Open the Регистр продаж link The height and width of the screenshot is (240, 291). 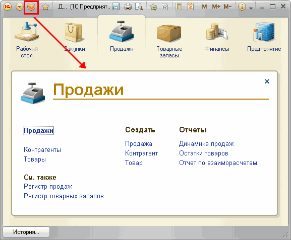point(48,187)
